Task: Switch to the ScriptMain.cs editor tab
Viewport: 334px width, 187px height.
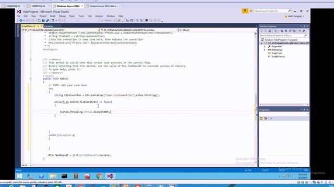Action: coord(29,26)
